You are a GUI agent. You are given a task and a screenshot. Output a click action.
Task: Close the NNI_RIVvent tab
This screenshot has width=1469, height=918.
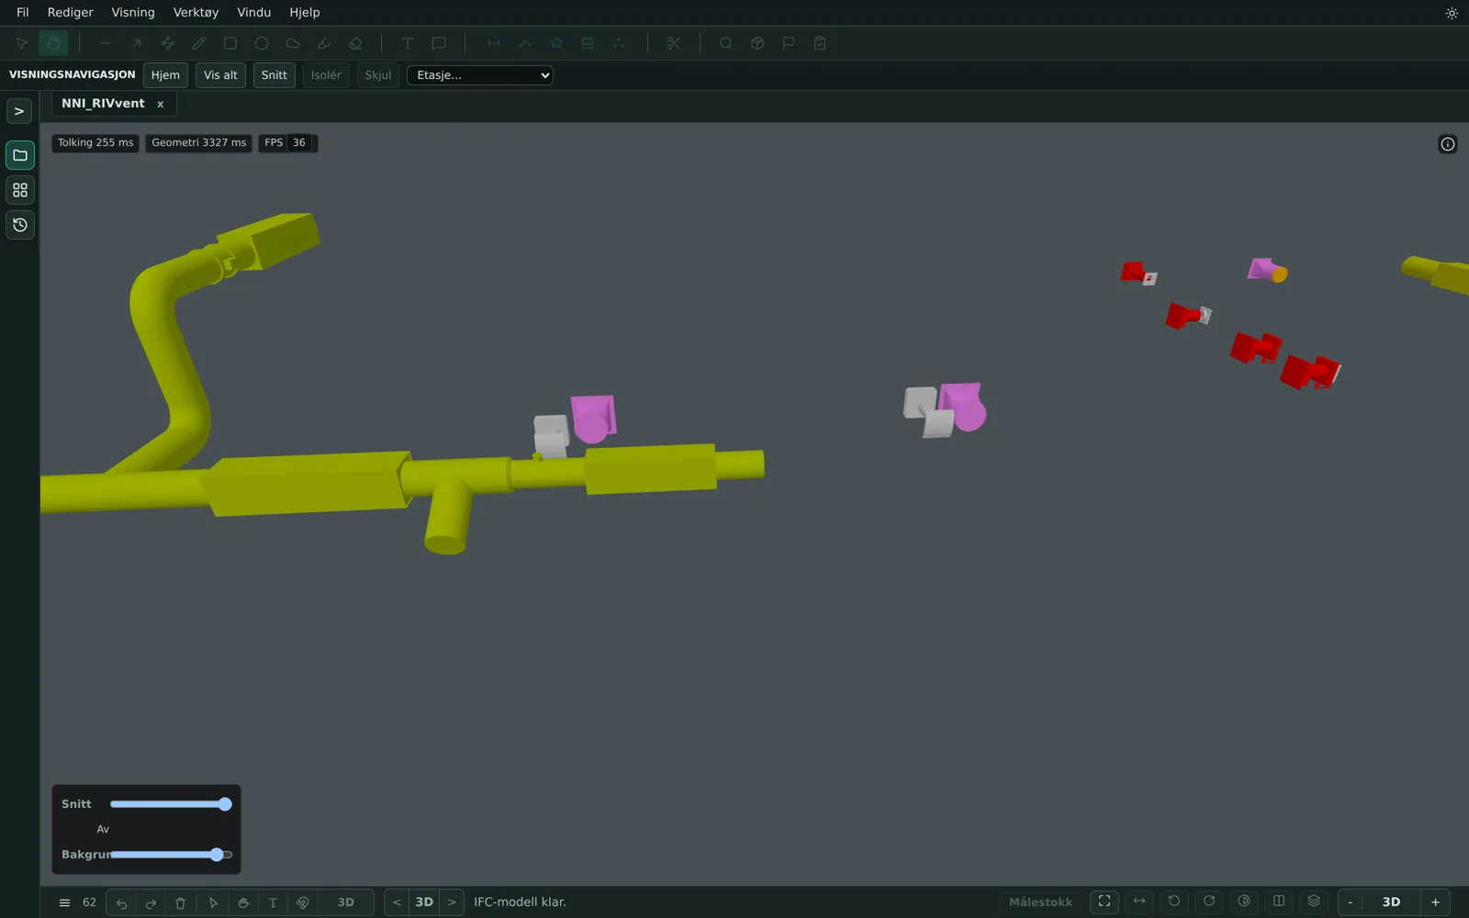pyautogui.click(x=160, y=105)
